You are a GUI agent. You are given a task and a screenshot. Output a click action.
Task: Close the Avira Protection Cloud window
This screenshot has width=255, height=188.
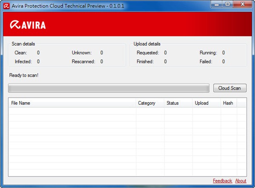(x=243, y=4)
